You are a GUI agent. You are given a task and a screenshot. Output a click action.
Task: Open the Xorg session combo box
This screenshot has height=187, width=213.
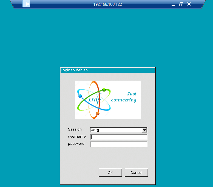pyautogui.click(x=116, y=130)
